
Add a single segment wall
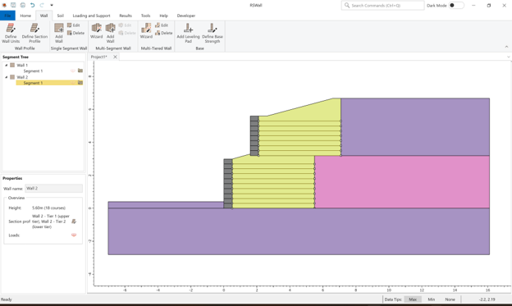point(59,33)
